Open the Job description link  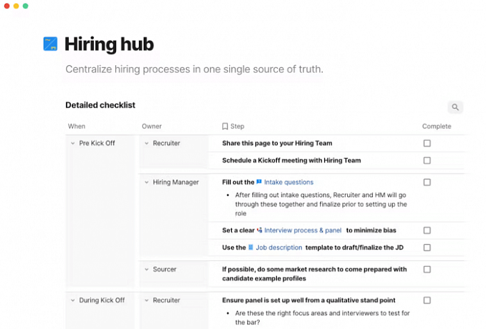(278, 248)
